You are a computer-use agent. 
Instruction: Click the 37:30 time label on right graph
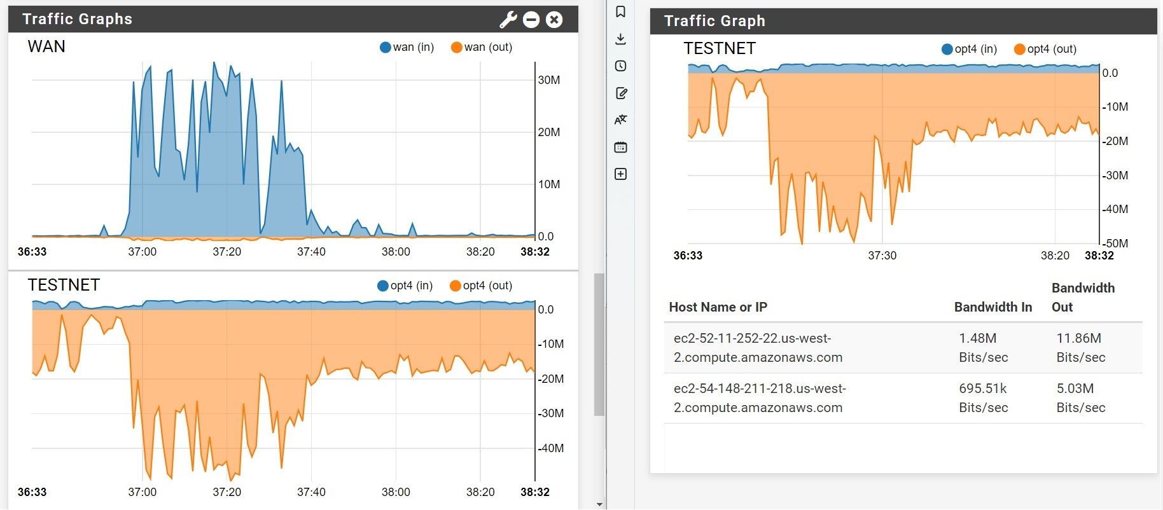(x=882, y=256)
